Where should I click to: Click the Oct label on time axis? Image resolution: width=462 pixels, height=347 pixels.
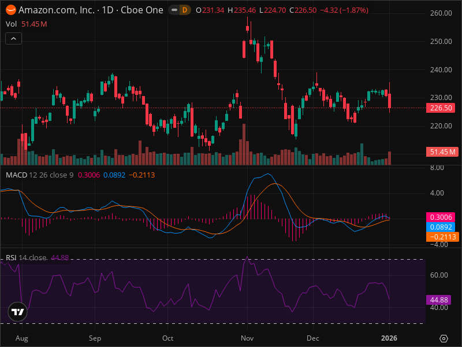(x=167, y=338)
